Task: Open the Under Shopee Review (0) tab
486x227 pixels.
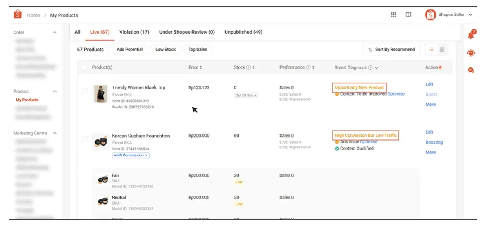Action: [187, 32]
